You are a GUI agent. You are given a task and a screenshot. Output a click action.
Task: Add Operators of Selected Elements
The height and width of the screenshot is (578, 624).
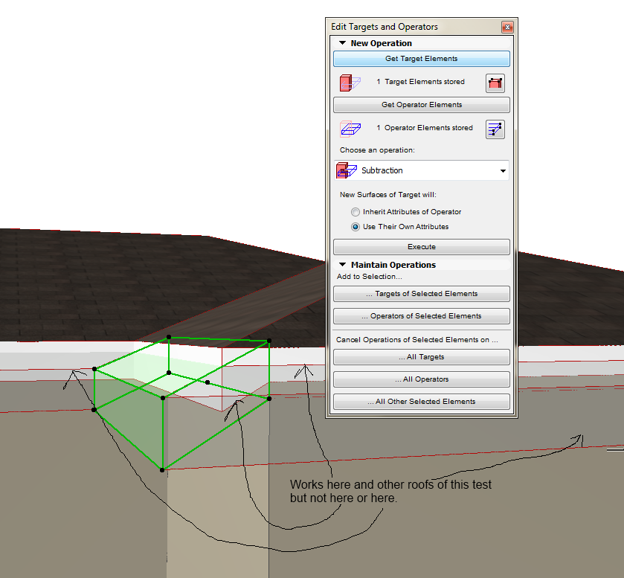point(422,316)
